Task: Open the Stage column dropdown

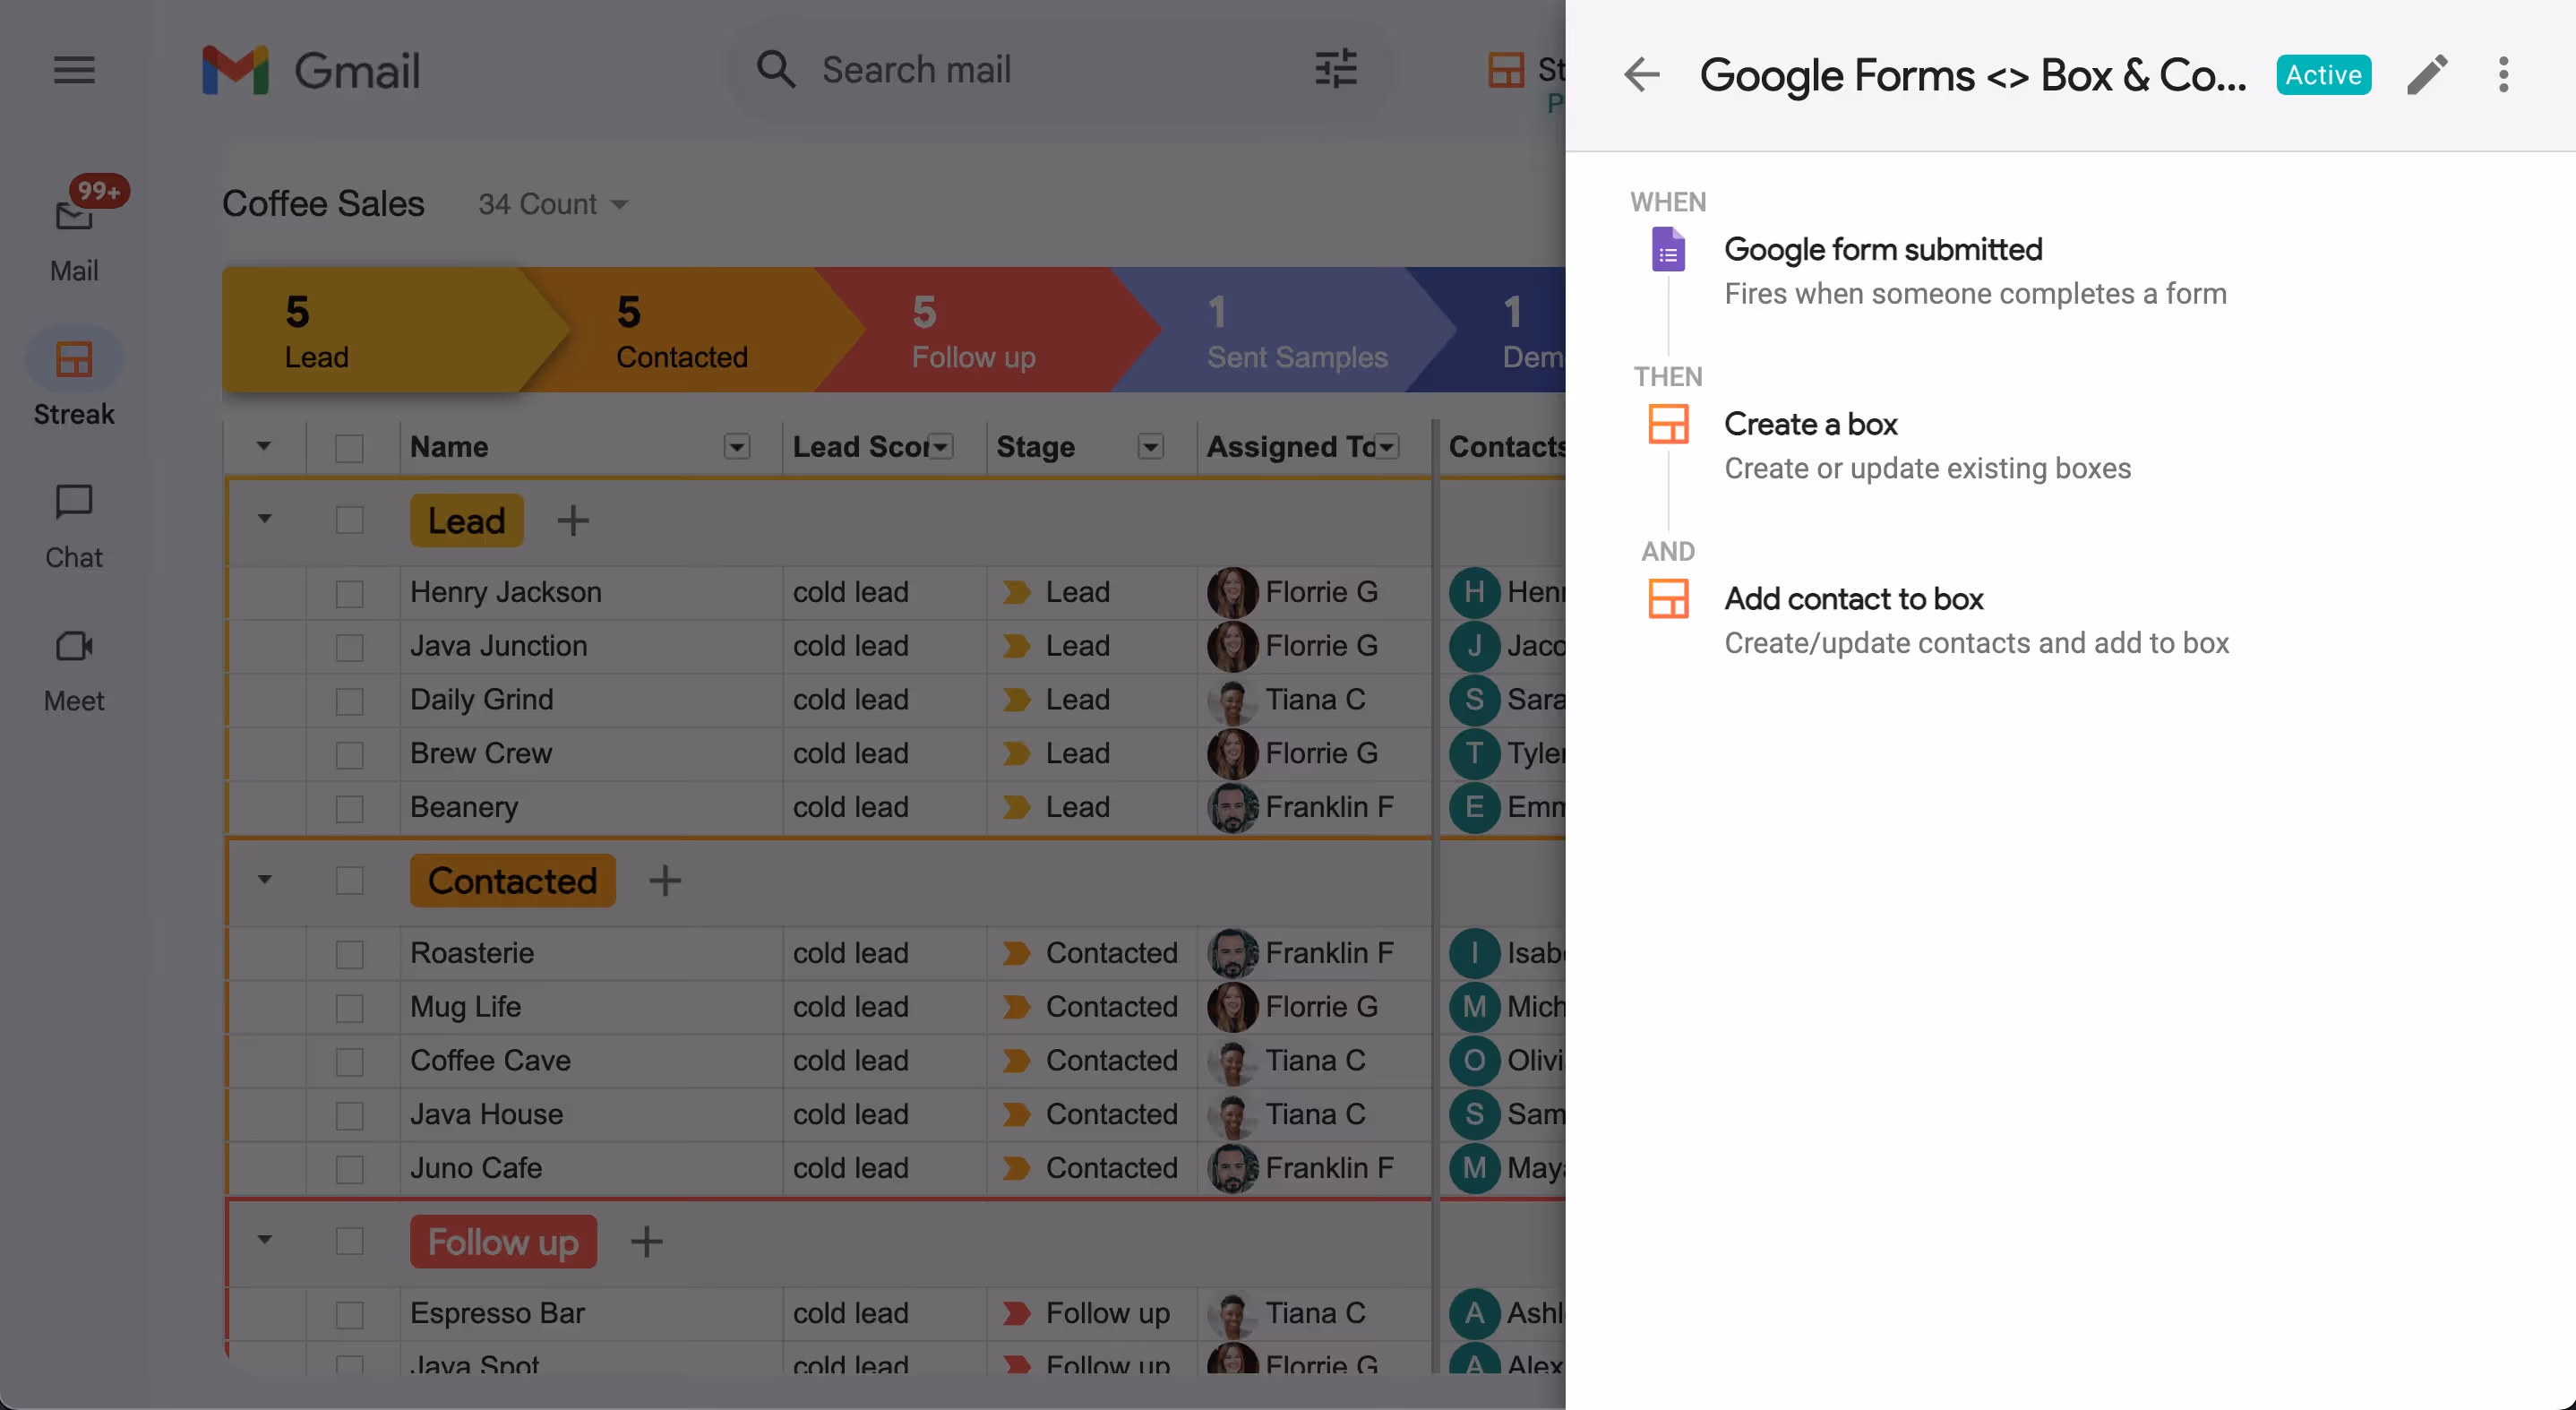Action: click(1151, 446)
